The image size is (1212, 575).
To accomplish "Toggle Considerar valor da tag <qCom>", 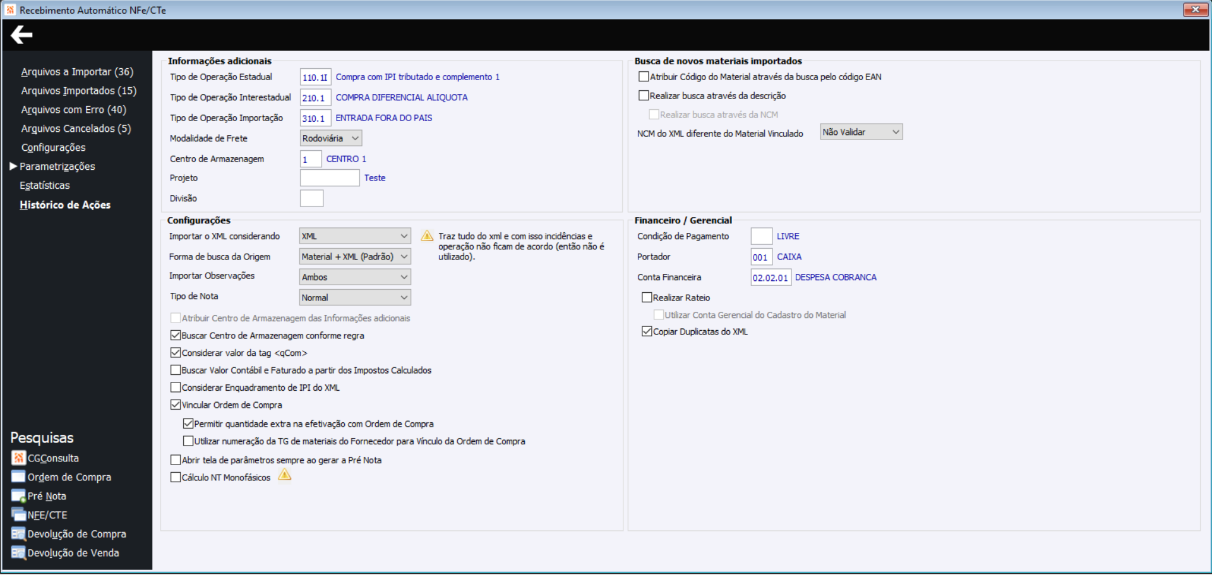I will point(176,352).
